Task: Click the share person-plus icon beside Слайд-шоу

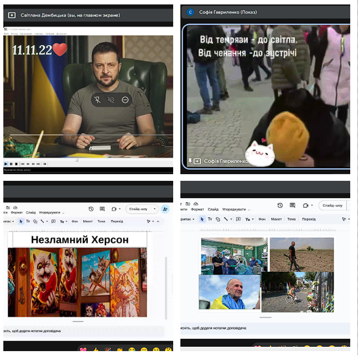Action: 165,209
